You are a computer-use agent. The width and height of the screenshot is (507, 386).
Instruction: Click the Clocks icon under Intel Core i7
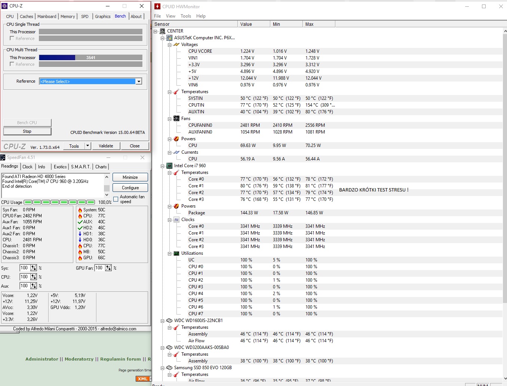pos(176,220)
